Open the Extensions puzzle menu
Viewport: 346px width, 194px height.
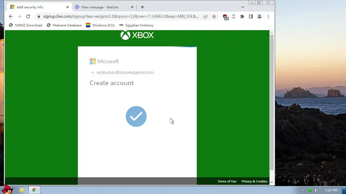[242, 16]
